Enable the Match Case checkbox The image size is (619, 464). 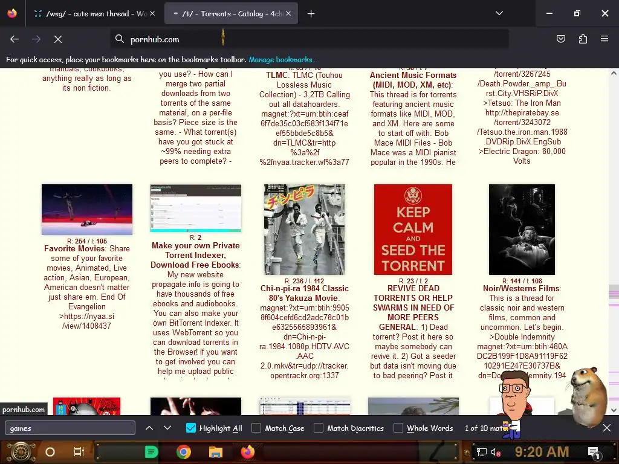pyautogui.click(x=256, y=428)
